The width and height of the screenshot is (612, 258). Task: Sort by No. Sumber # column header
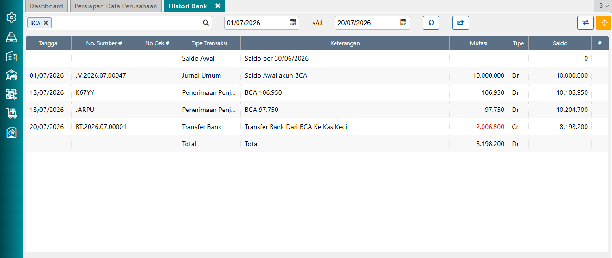[104, 43]
